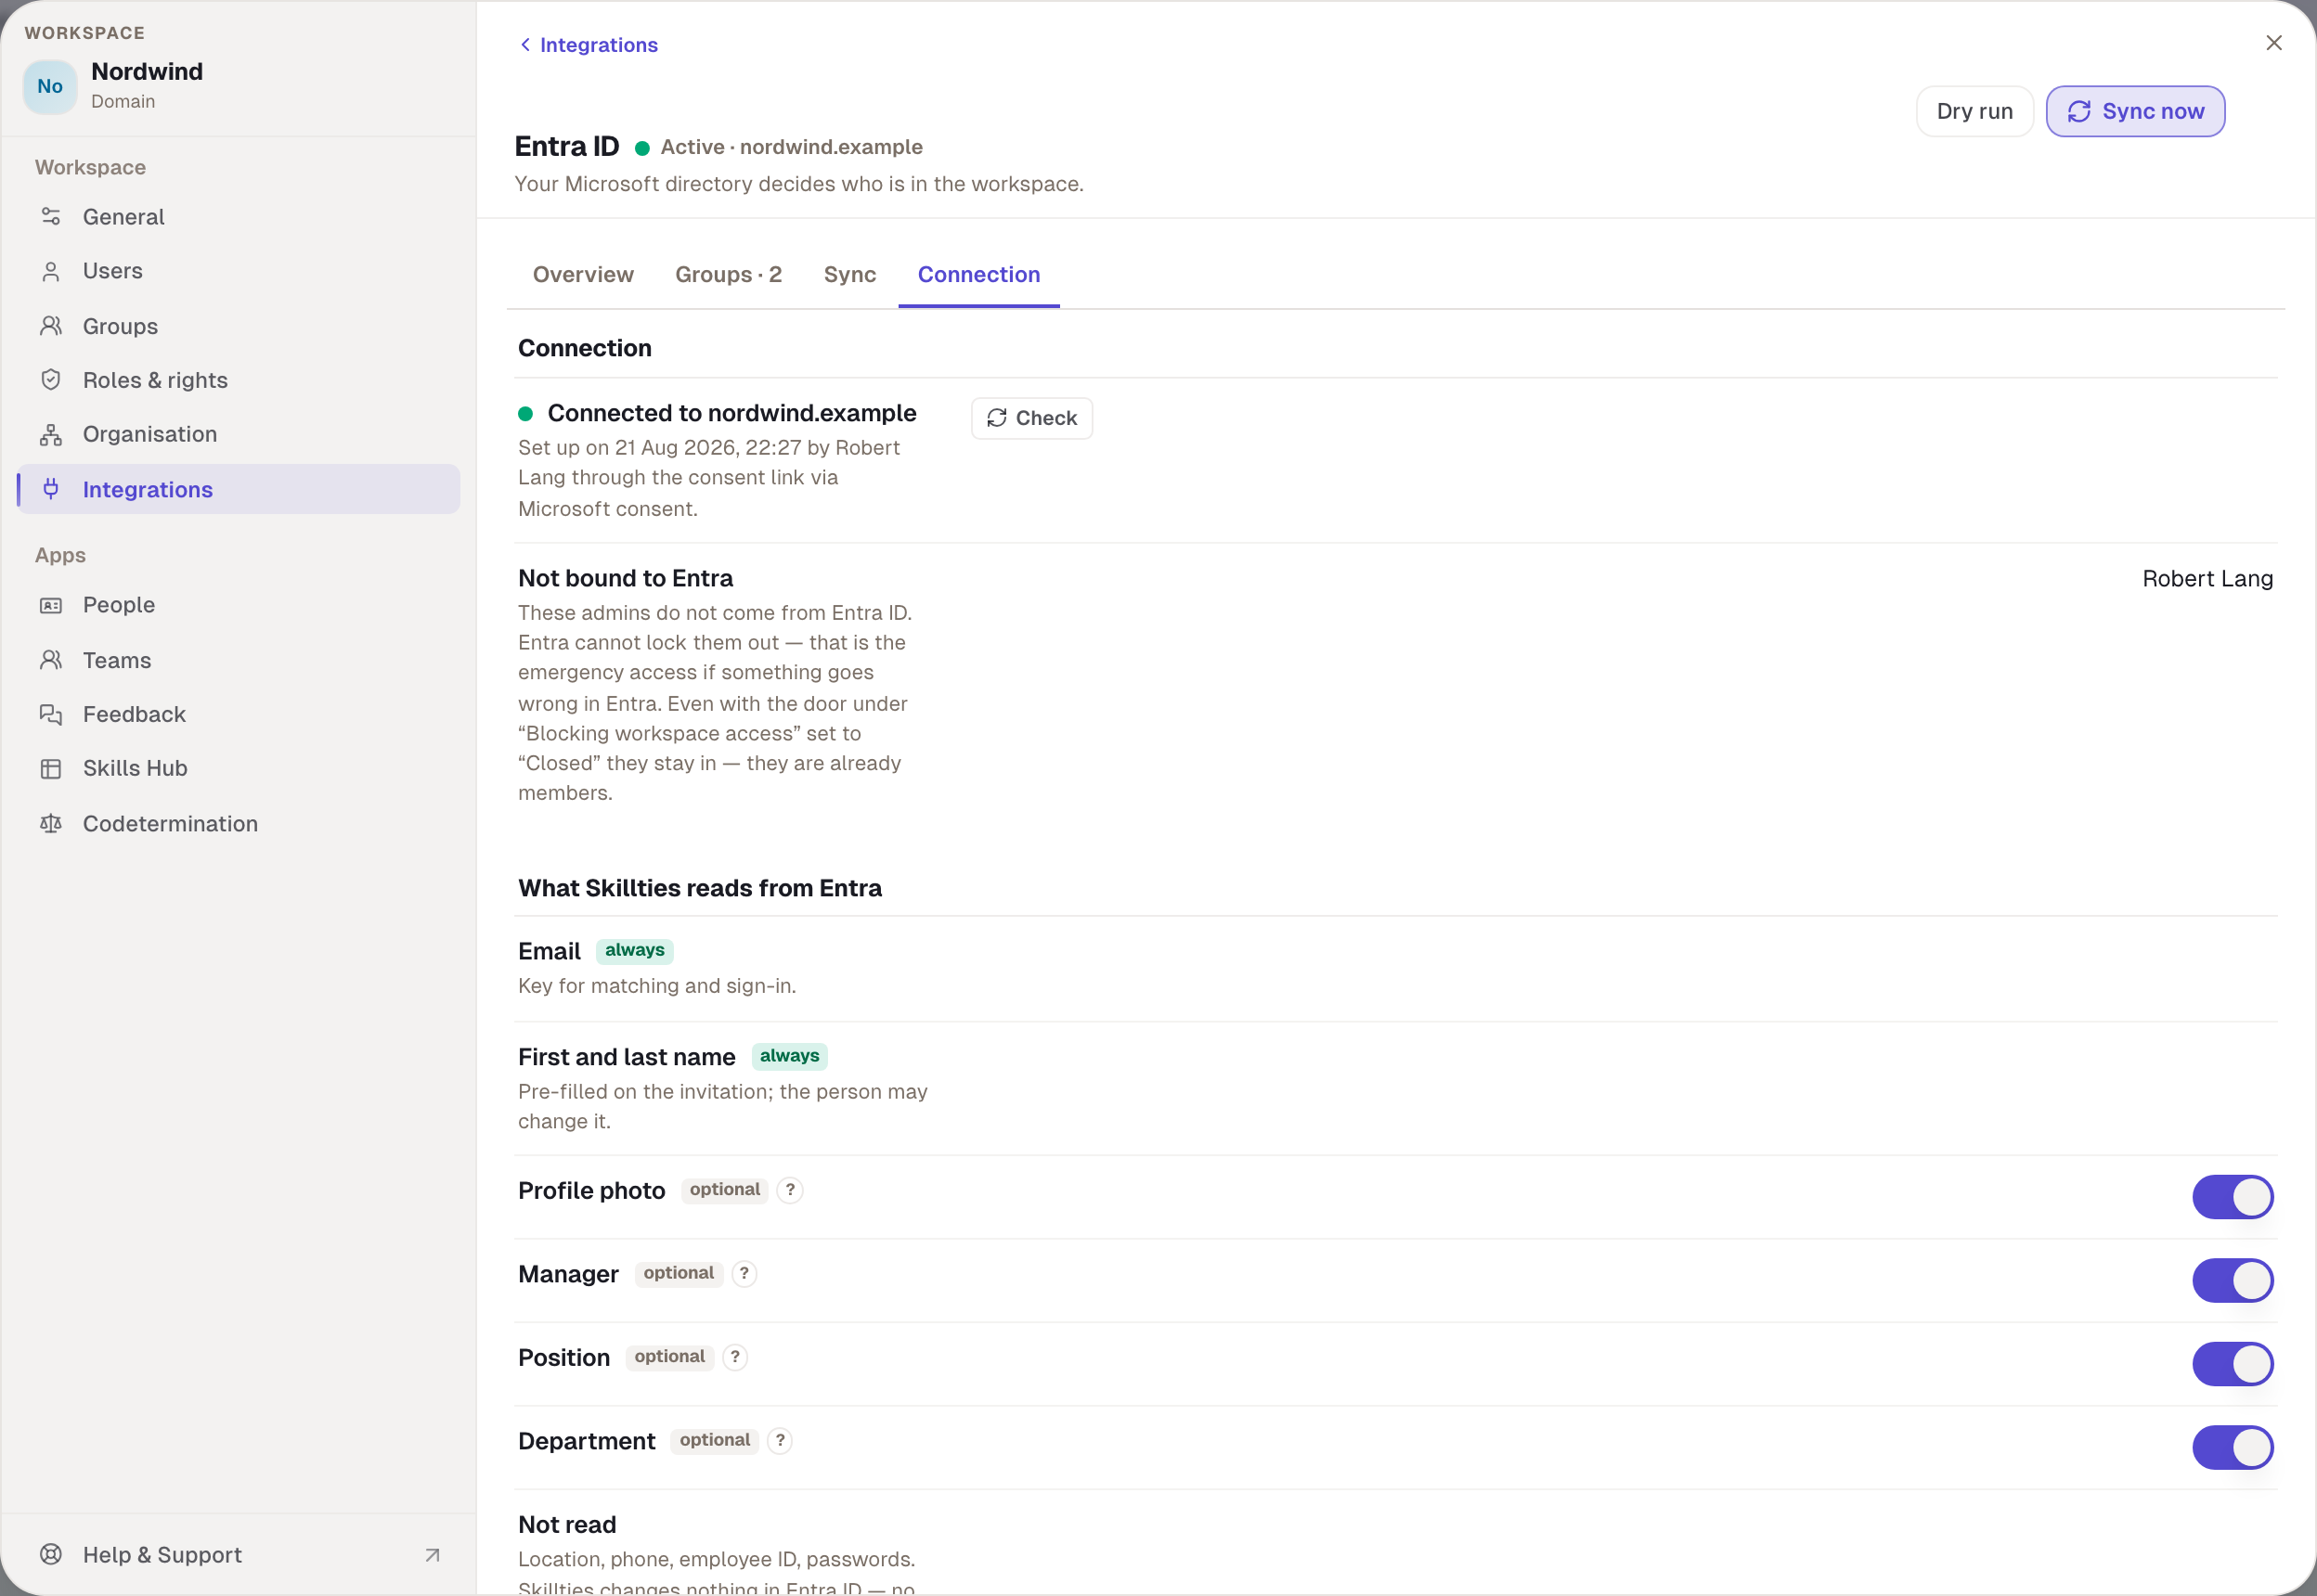The image size is (2317, 1596).
Task: Click the Department help question mark
Action: 781,1440
